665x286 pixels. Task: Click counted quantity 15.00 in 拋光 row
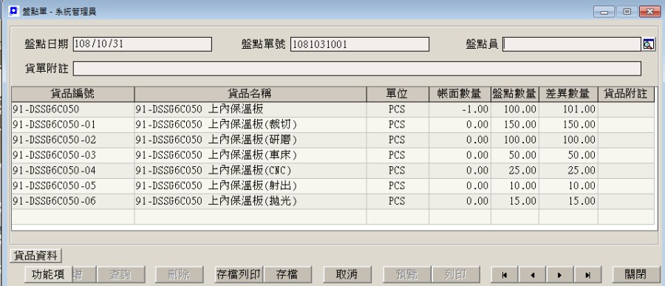tap(515, 201)
